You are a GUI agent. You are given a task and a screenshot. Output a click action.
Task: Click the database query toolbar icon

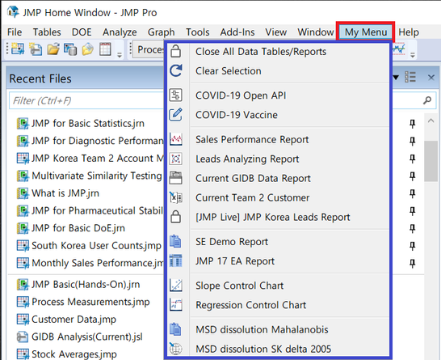point(70,49)
